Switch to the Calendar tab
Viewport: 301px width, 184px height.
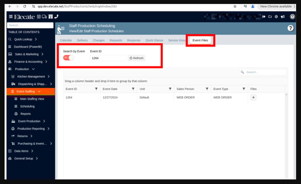pos(66,40)
